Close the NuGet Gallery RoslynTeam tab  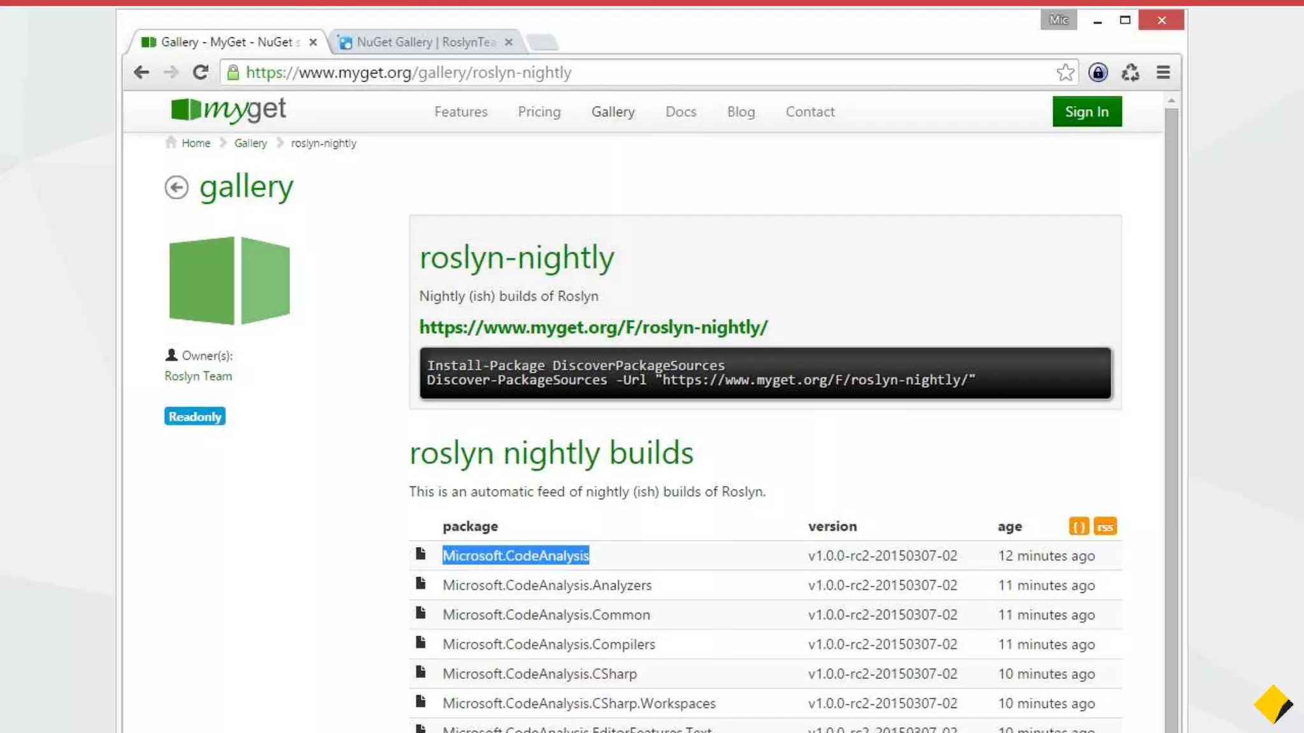pos(508,42)
